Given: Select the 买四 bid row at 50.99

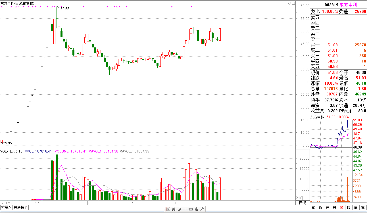Looking at the screenshot, I should (338, 61).
